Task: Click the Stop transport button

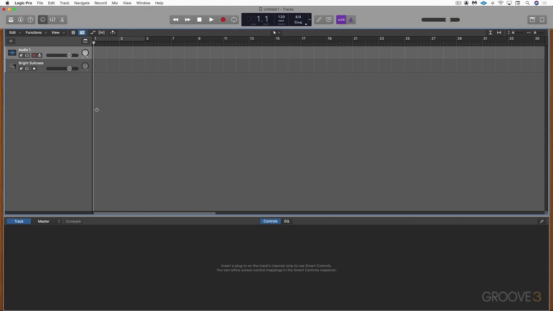Action: 199,19
